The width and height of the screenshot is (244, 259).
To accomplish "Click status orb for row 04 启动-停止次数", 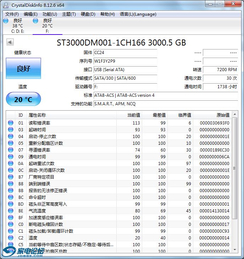I will pyautogui.click(x=11, y=136).
